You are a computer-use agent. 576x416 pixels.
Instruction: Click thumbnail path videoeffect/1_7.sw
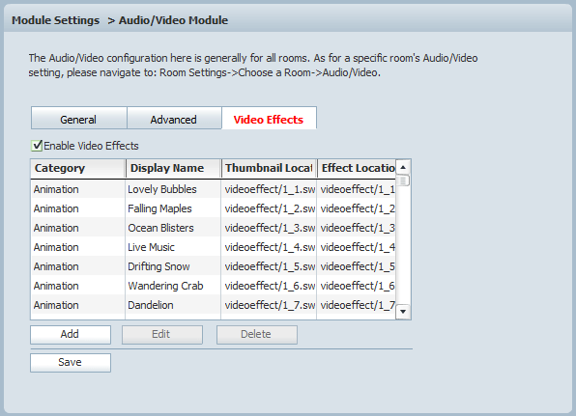(x=269, y=305)
